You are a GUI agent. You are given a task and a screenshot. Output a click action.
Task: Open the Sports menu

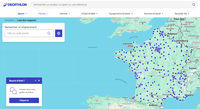(22, 13)
